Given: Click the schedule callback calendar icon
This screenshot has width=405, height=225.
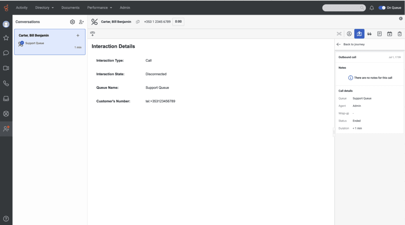Looking at the screenshot, I should (390, 34).
